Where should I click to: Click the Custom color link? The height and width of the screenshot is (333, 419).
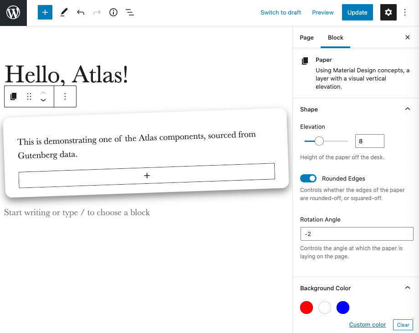pos(367,325)
